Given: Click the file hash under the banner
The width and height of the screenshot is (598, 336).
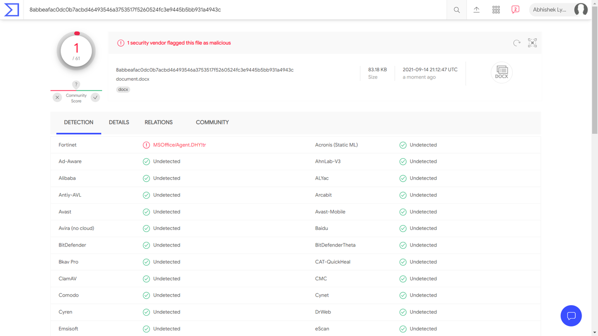Looking at the screenshot, I should coord(205,70).
